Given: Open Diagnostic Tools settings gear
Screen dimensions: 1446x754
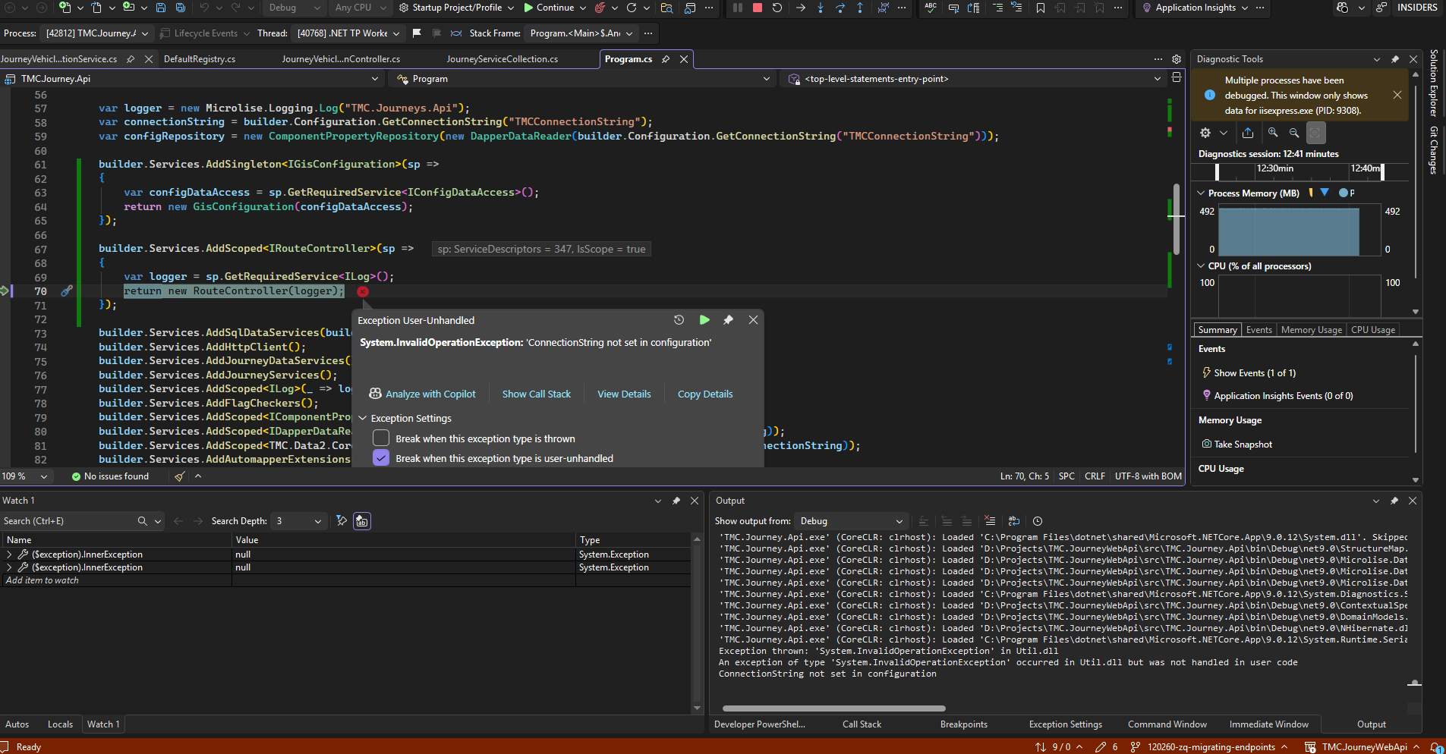Looking at the screenshot, I should coord(1205,133).
